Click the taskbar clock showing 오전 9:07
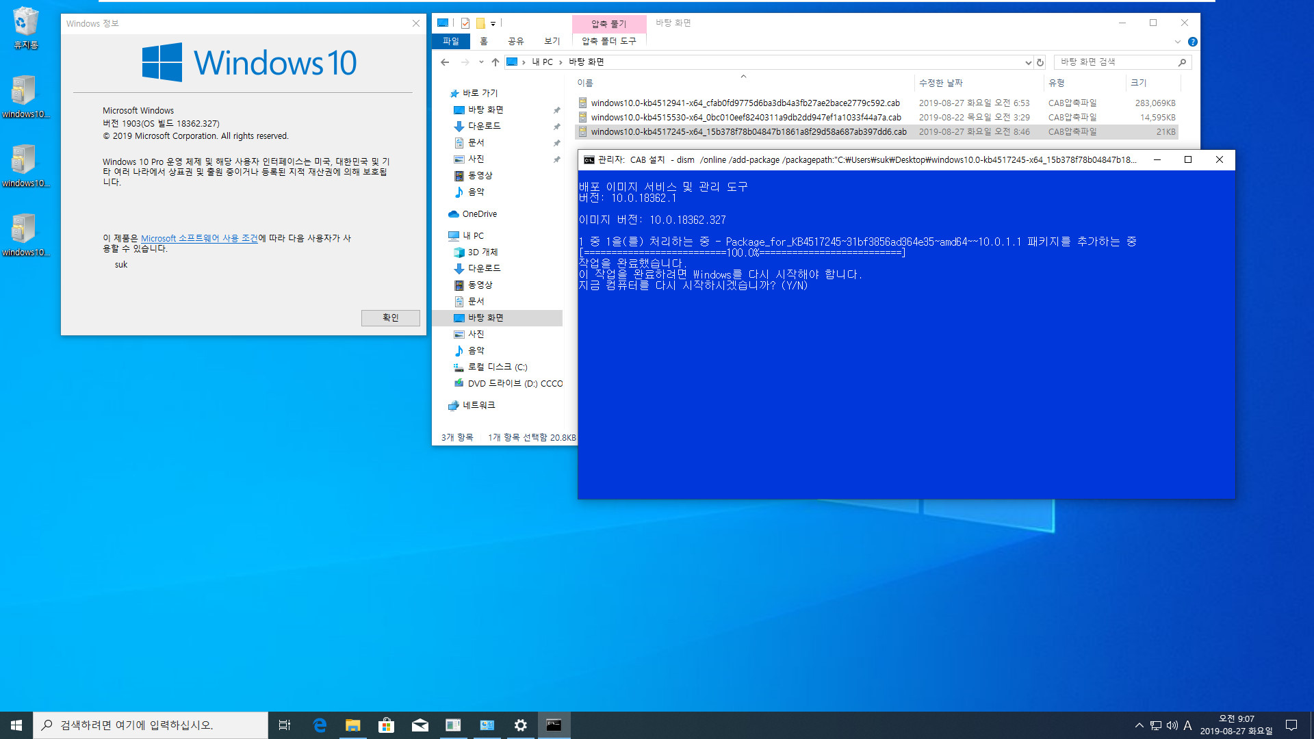Viewport: 1314px width, 739px height. pos(1236,725)
